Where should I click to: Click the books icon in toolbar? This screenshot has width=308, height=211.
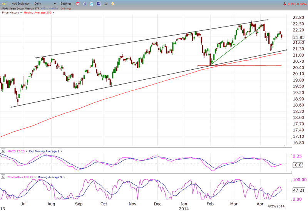[x=84, y=4]
